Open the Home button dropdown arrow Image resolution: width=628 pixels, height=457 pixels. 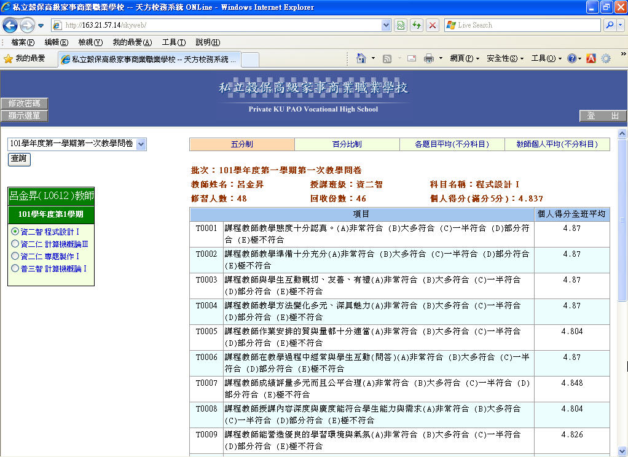[373, 58]
